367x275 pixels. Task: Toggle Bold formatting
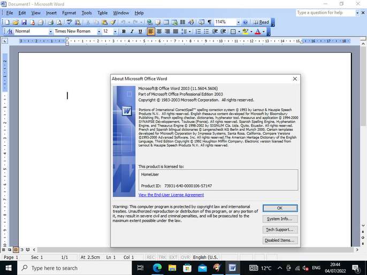click(124, 32)
